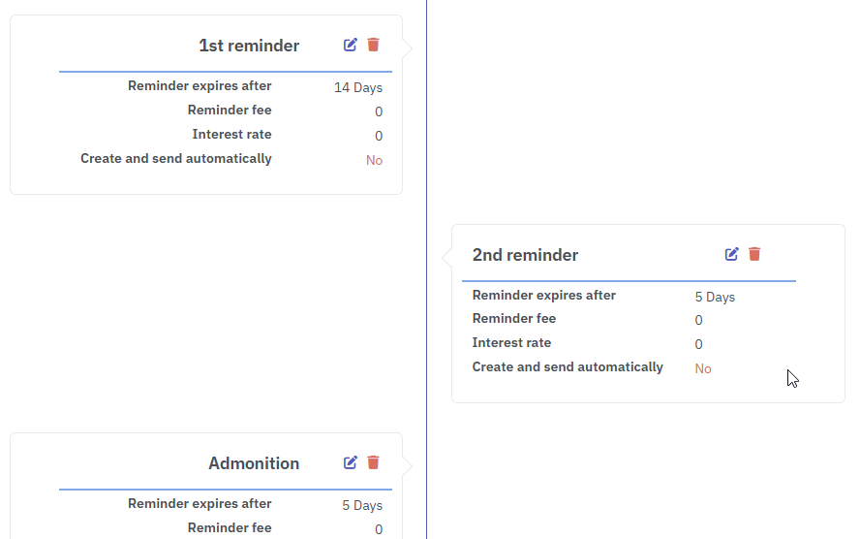Delete the Admonition reminder level

point(374,462)
